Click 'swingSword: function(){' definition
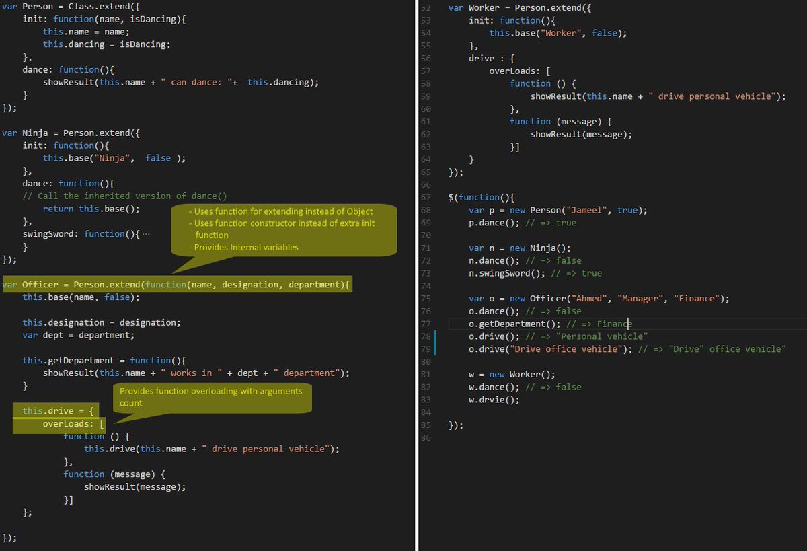Viewport: 807px width, 551px height. pyautogui.click(x=81, y=234)
